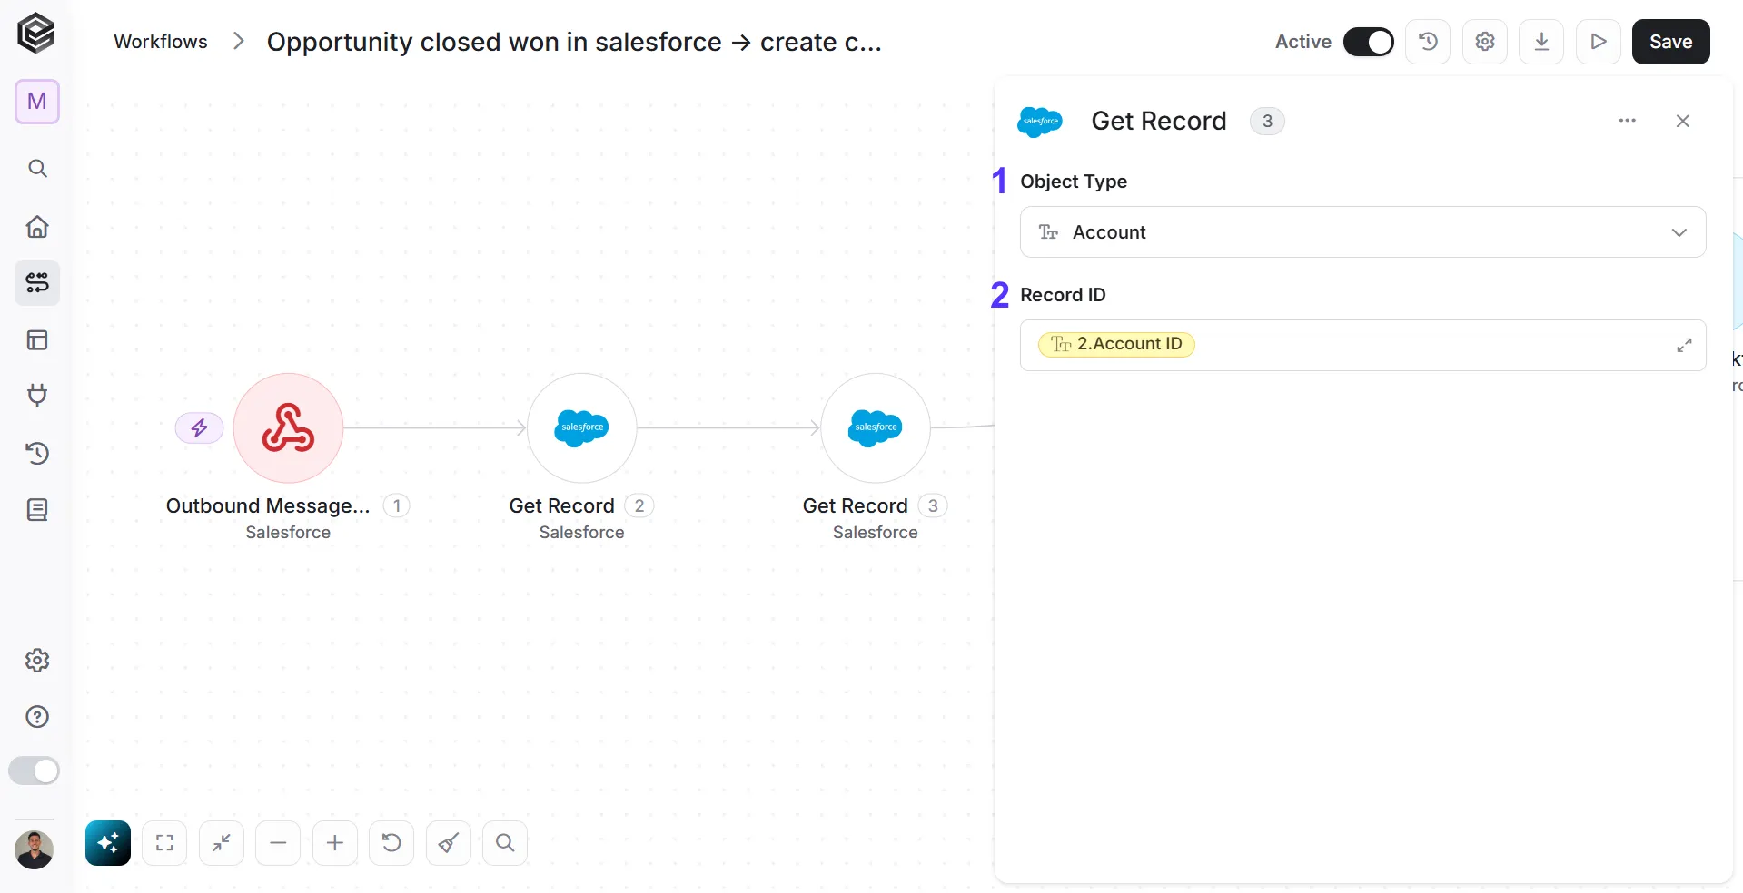Open the help question mark icon
The height and width of the screenshot is (893, 1743).
(x=37, y=717)
